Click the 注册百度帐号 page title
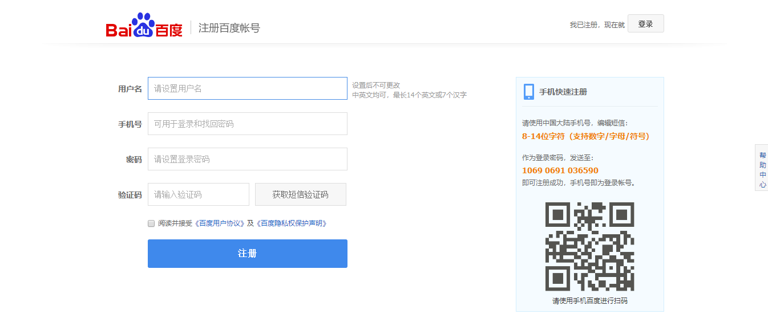The height and width of the screenshot is (330, 768). [x=229, y=28]
